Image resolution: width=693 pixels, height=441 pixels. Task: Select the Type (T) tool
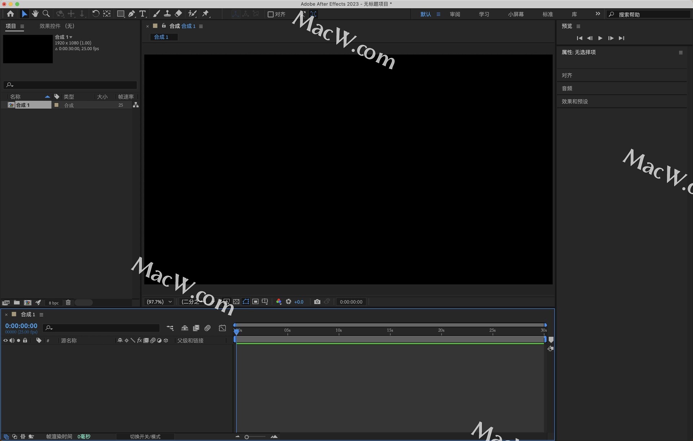tap(143, 14)
